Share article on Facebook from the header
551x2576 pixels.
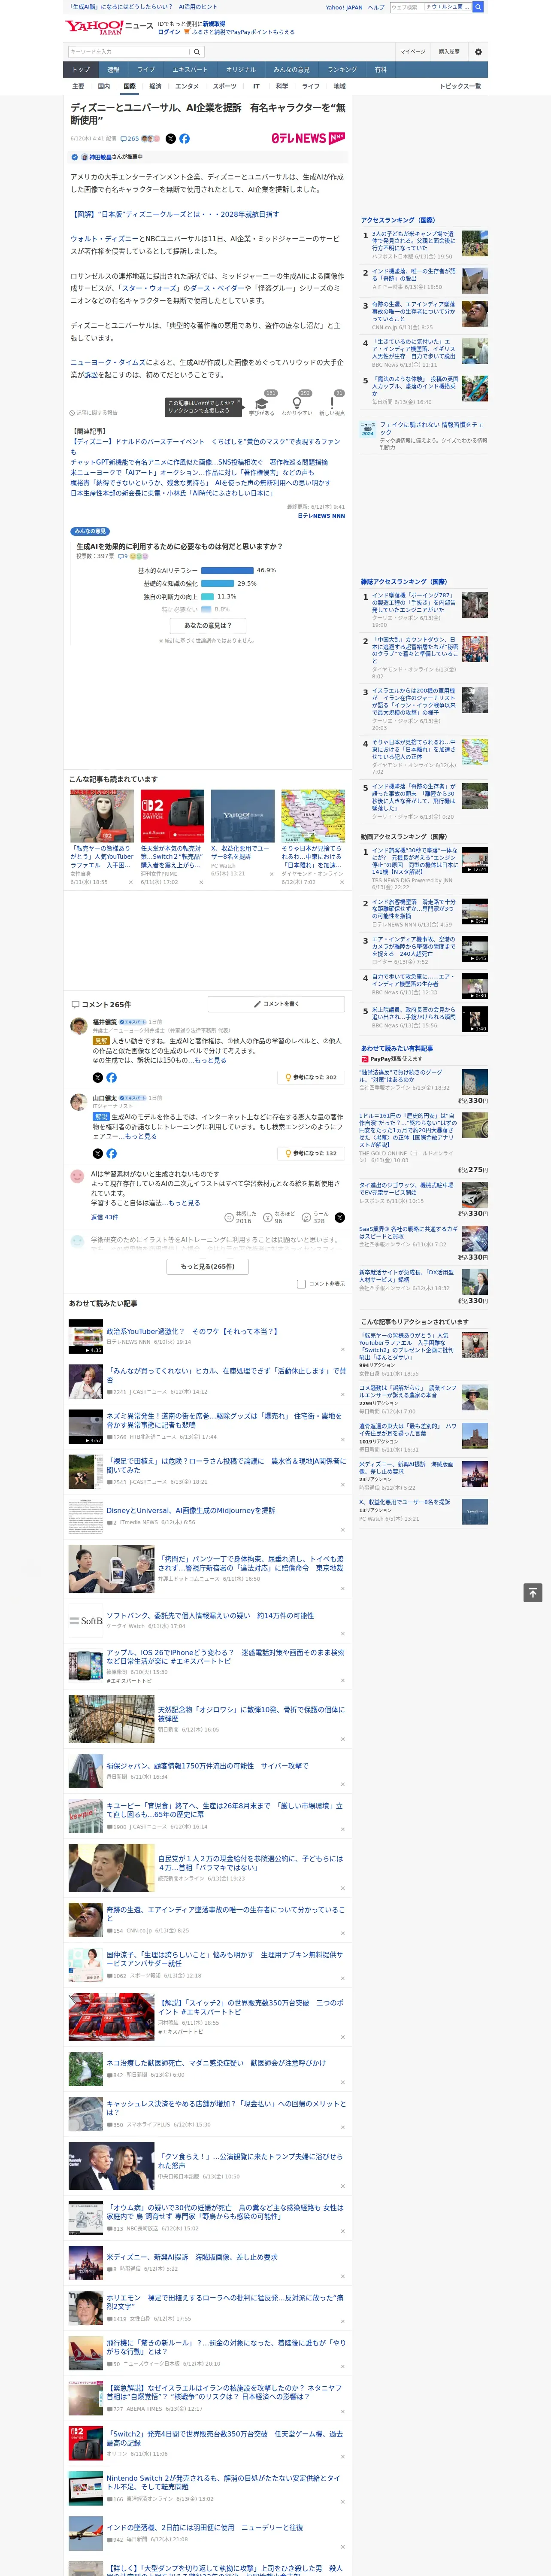184,139
